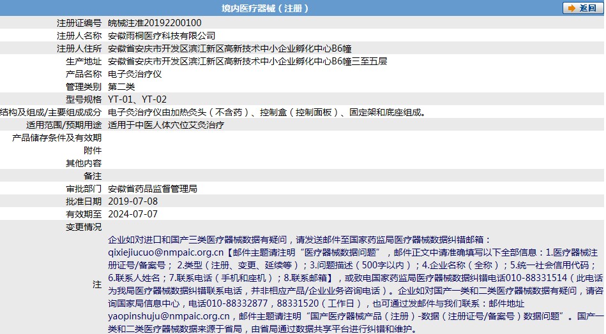
Task: Select production address ending in 三至五层
Action: point(247,61)
